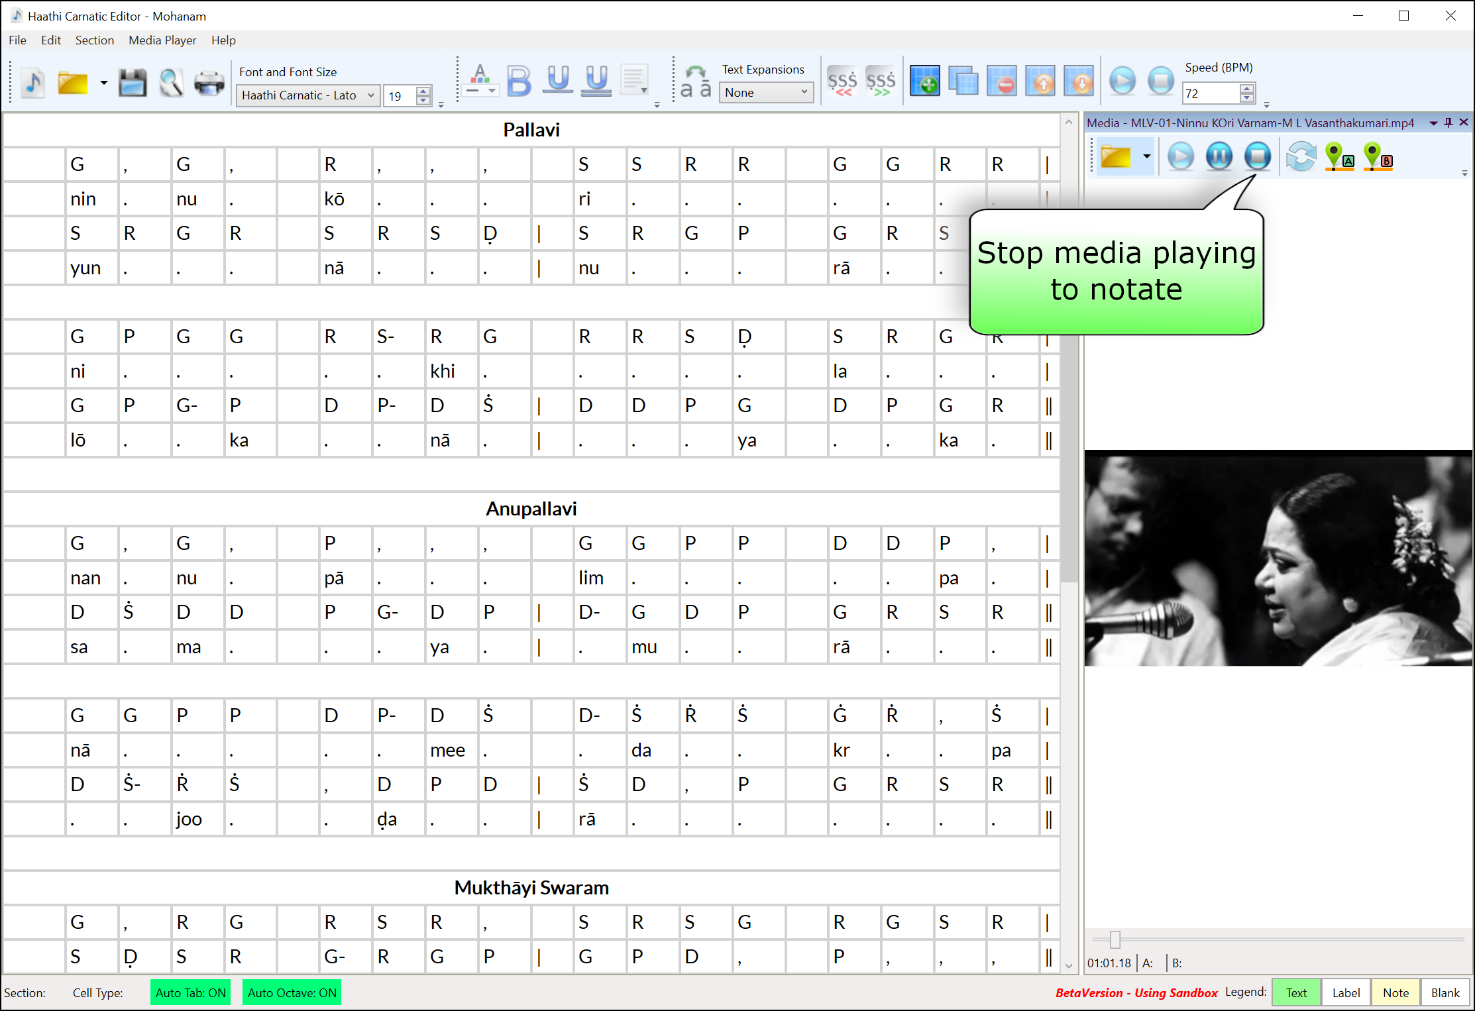Pause the media playback

tap(1219, 157)
